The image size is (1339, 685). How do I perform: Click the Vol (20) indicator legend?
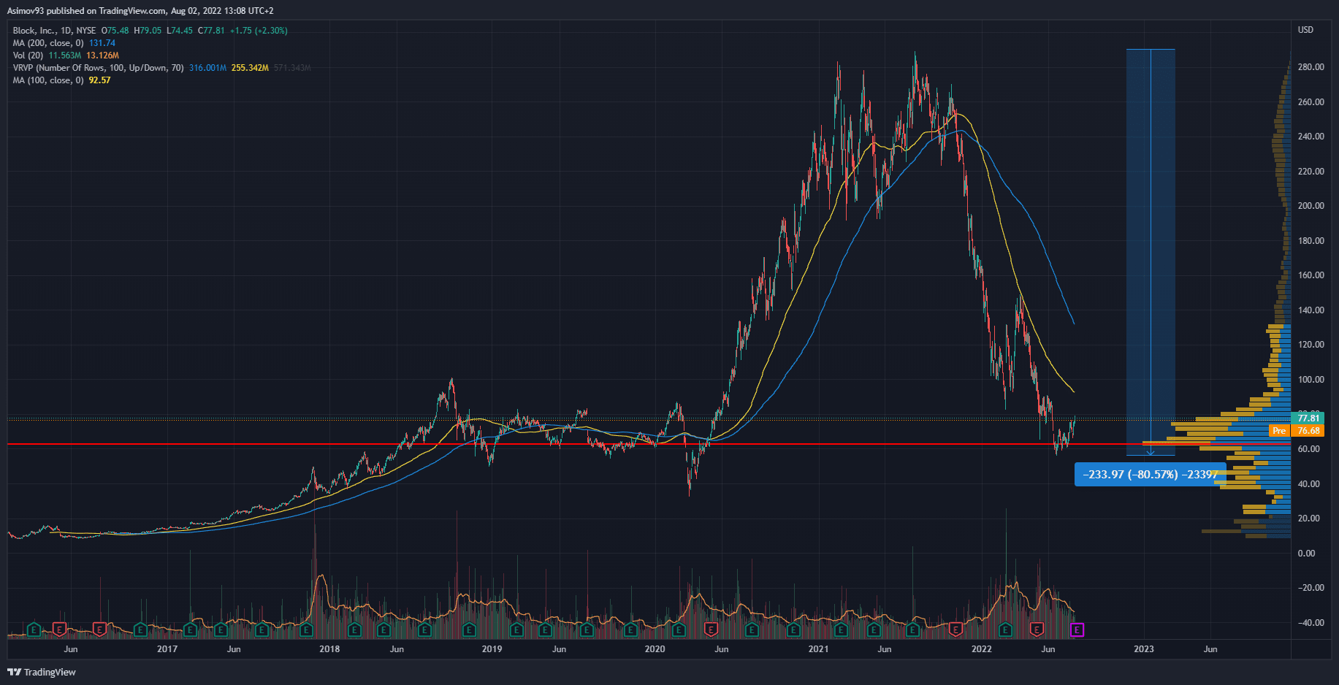coord(28,56)
